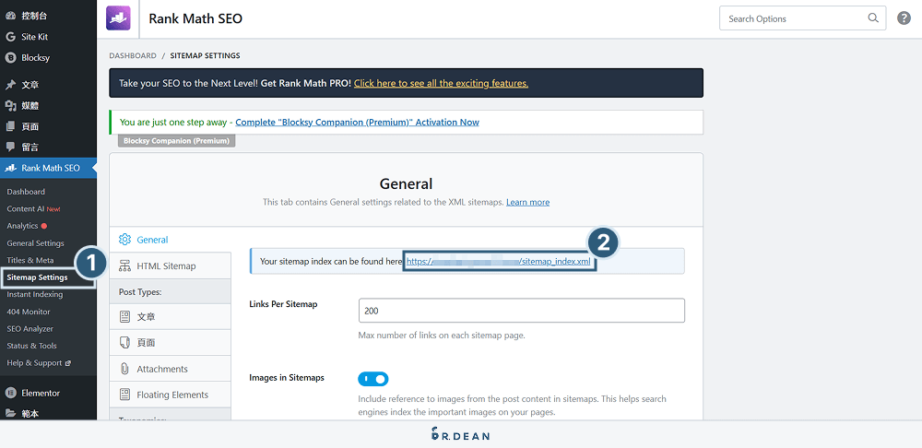Screen dimensions: 922x448
Task: Click the 控制台 dashboard gauge icon
Action: tap(10, 16)
